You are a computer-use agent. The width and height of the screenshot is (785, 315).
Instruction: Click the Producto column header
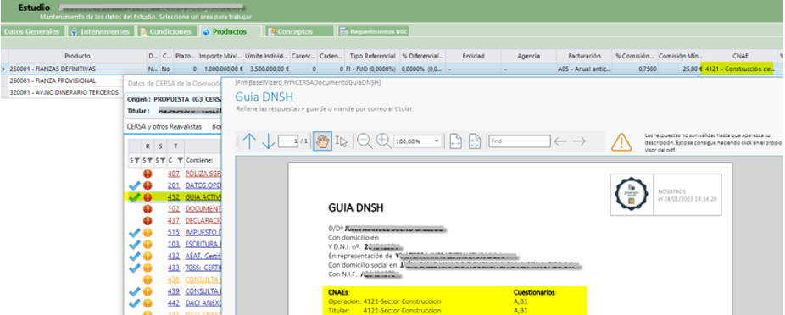78,57
